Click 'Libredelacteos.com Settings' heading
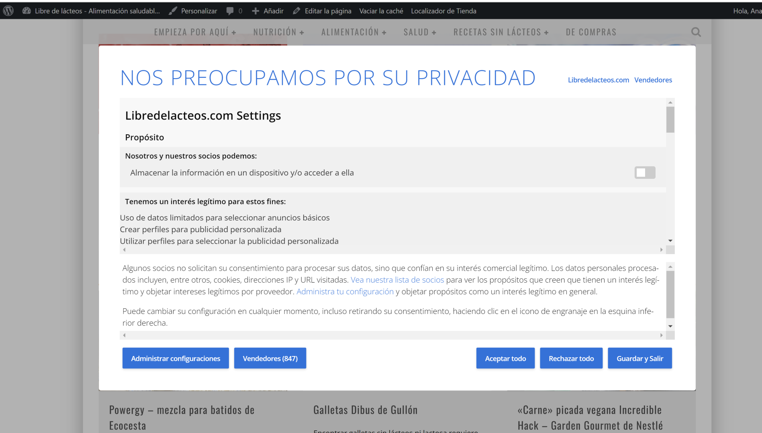 (x=203, y=115)
